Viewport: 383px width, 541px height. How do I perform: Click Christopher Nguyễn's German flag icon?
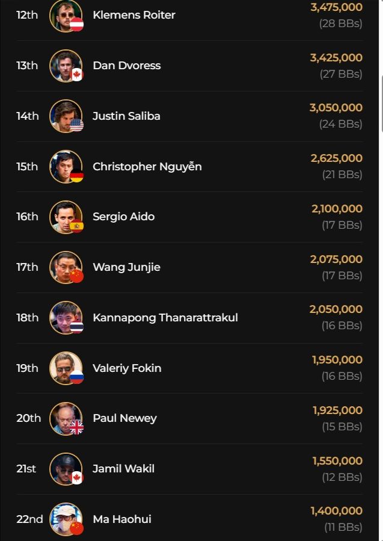pyautogui.click(x=76, y=176)
